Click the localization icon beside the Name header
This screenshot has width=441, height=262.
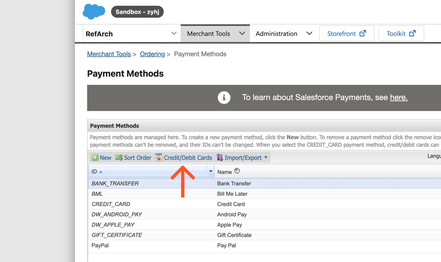pyautogui.click(x=237, y=171)
